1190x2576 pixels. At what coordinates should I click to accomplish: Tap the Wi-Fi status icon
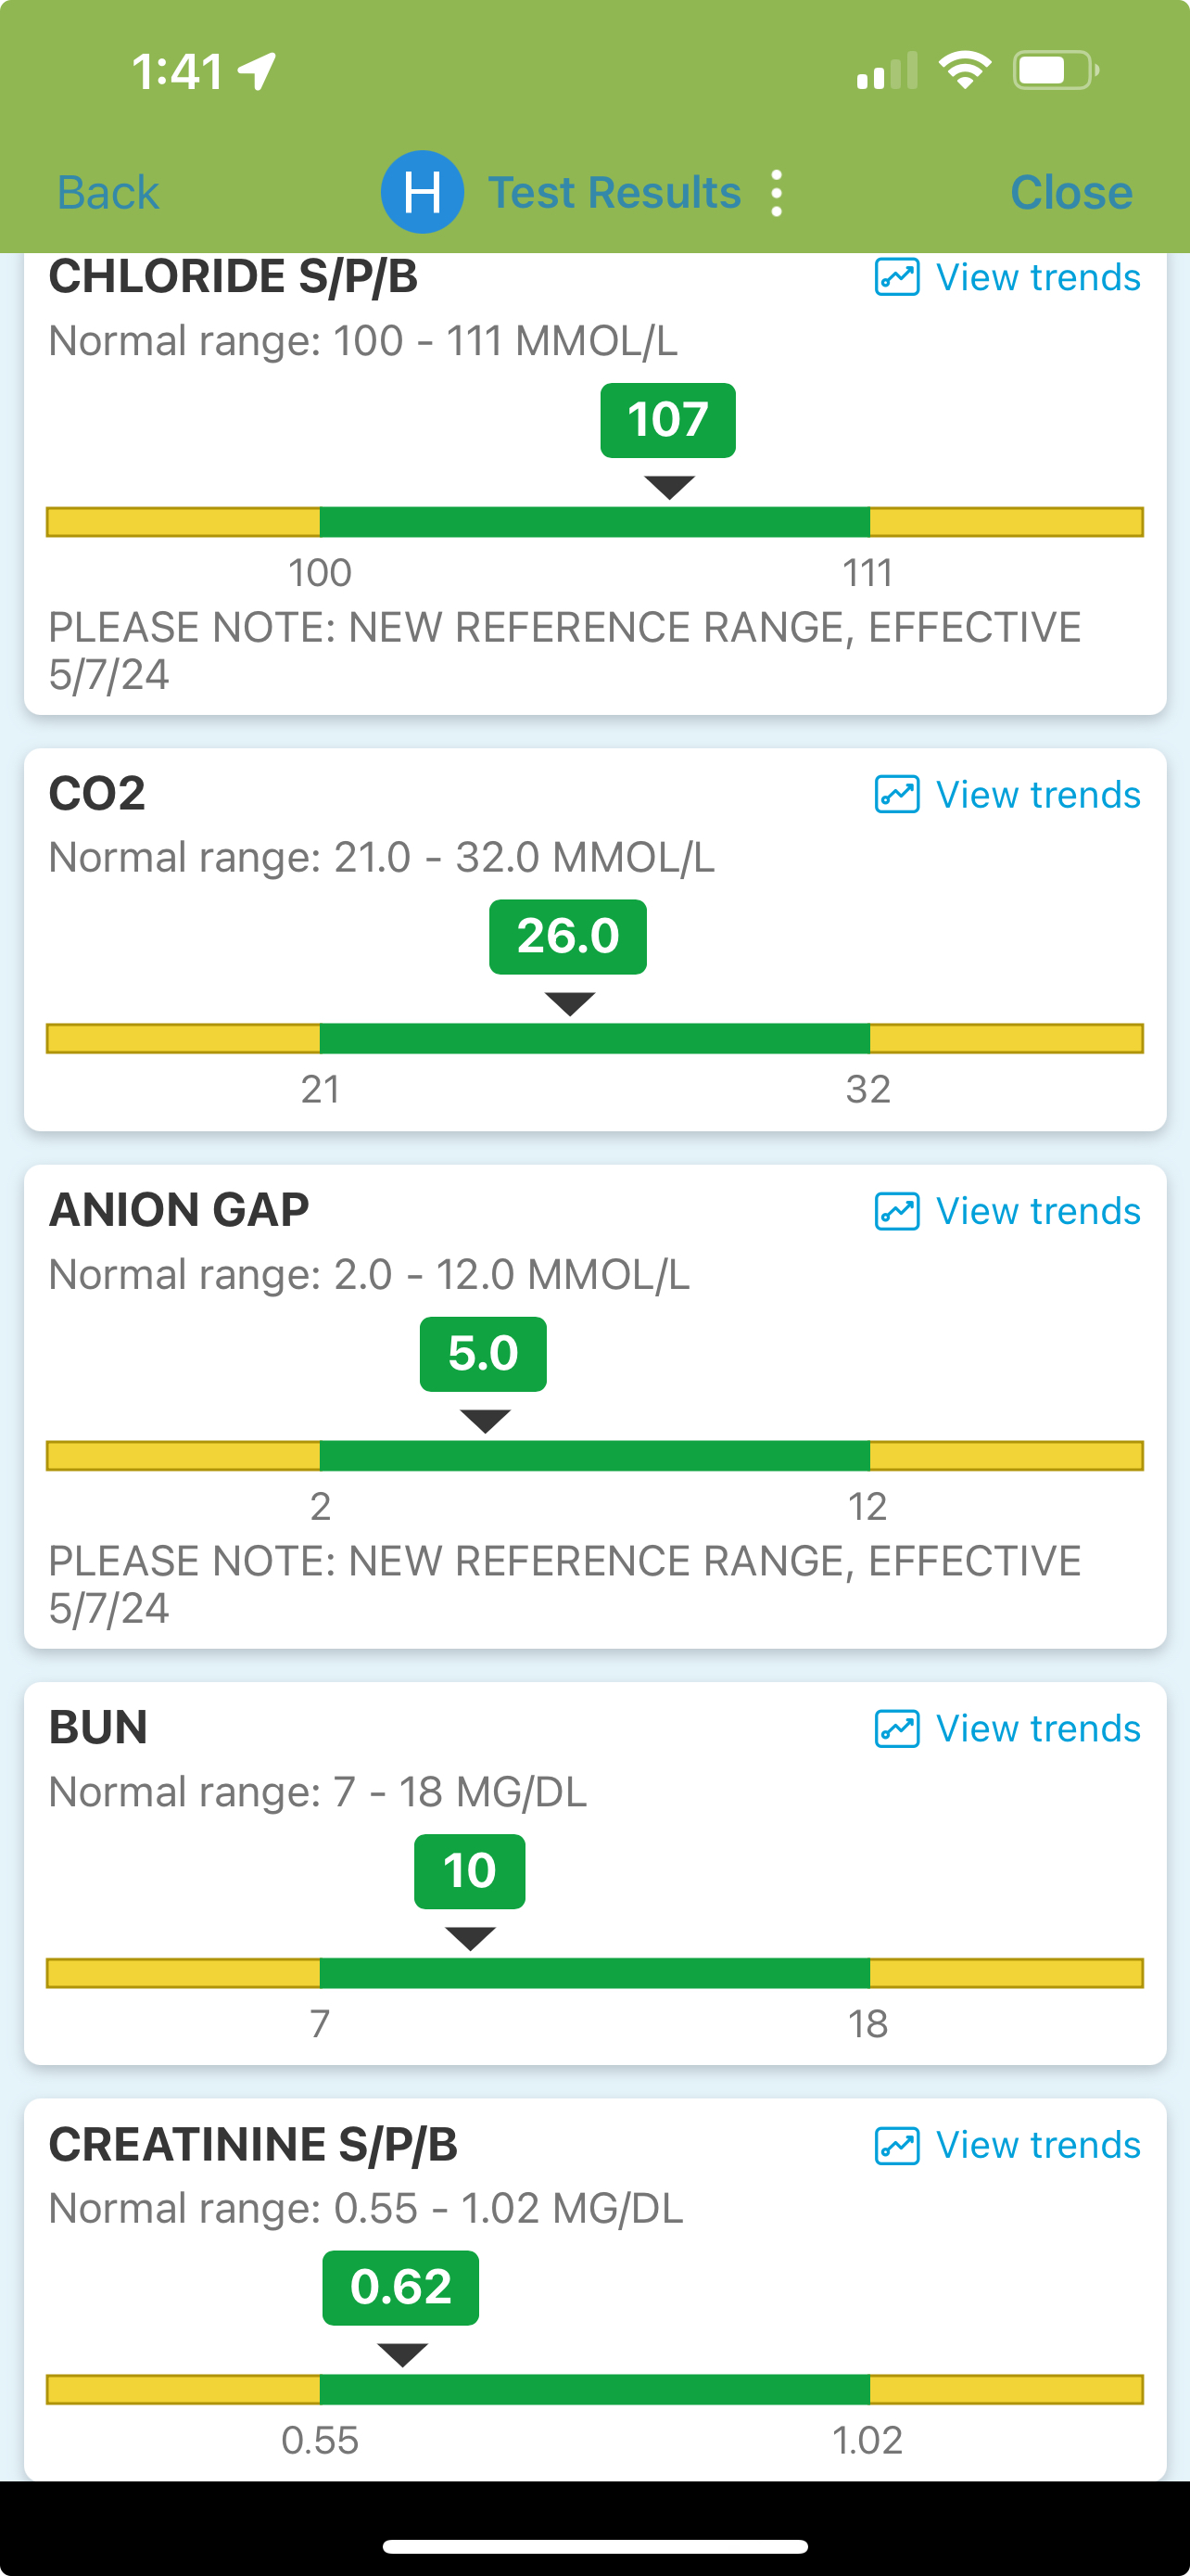[x=964, y=70]
